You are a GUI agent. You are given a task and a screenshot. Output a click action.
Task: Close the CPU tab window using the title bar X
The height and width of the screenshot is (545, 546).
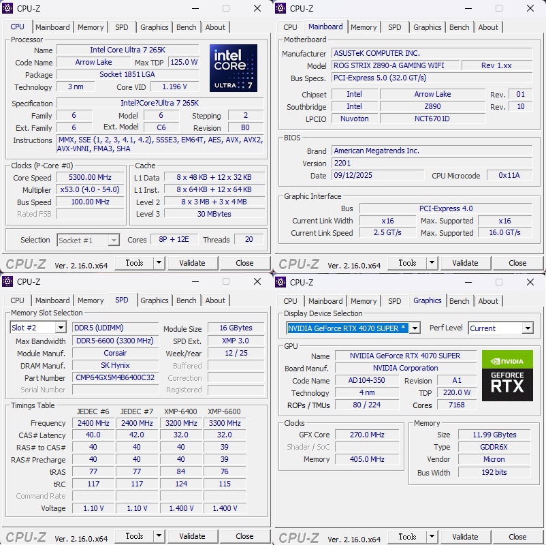tap(257, 8)
